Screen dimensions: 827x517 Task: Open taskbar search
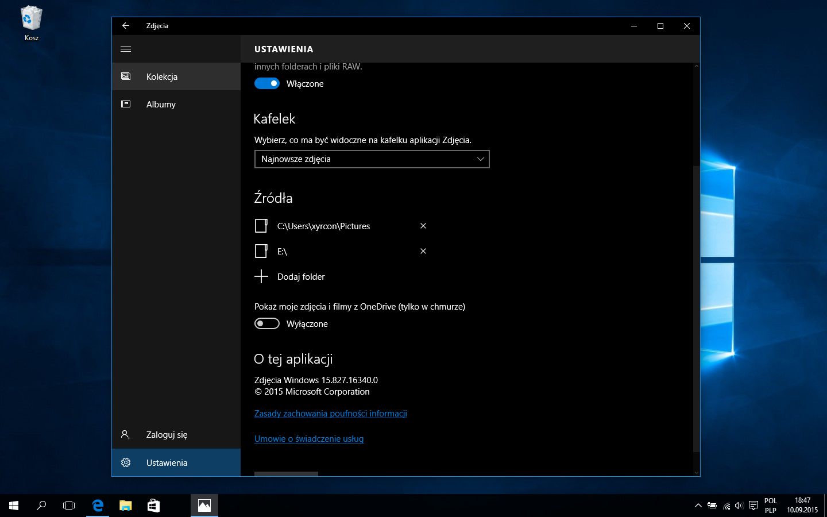[x=41, y=506]
